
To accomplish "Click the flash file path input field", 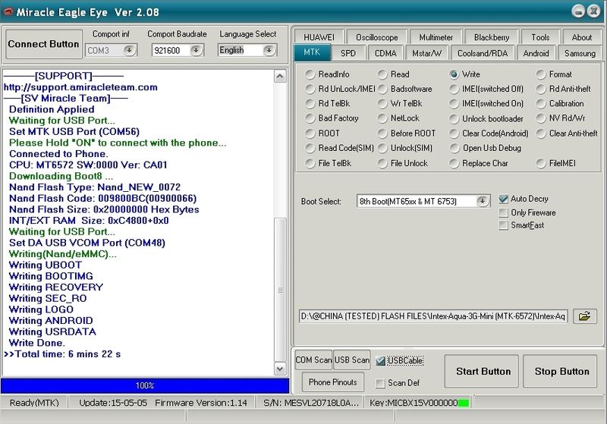I will pyautogui.click(x=432, y=316).
